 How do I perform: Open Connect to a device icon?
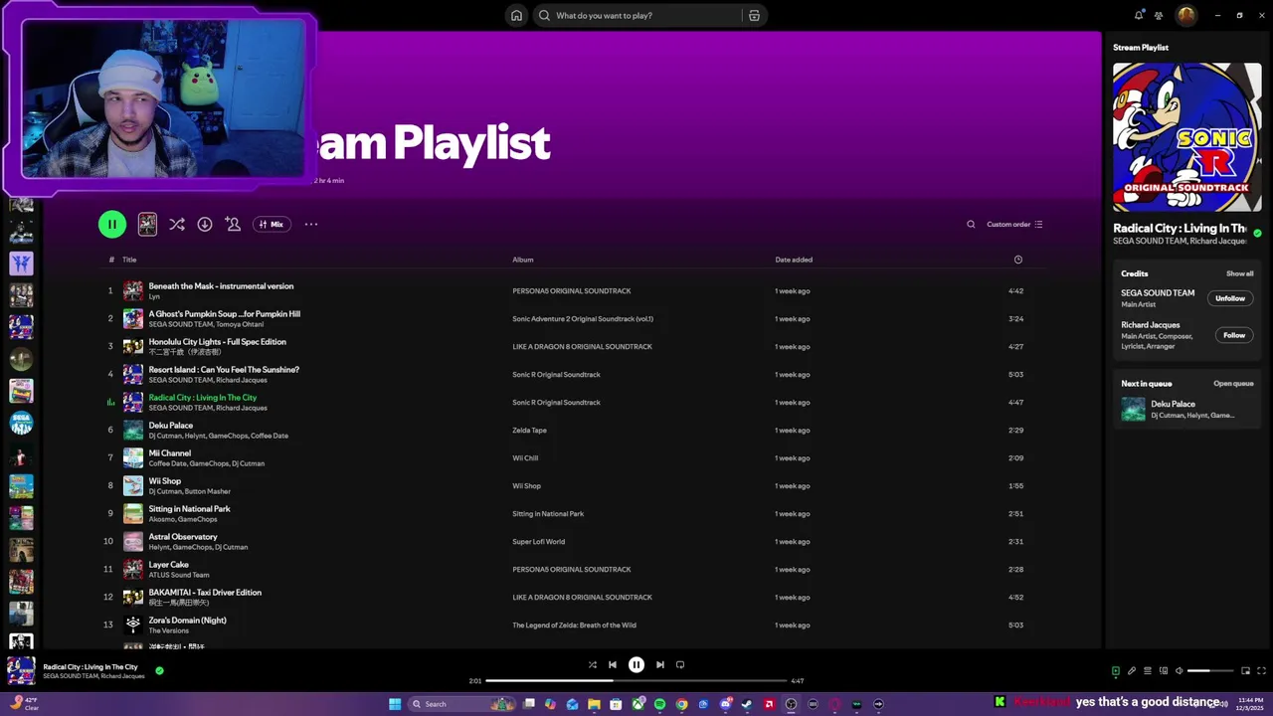click(x=1163, y=671)
